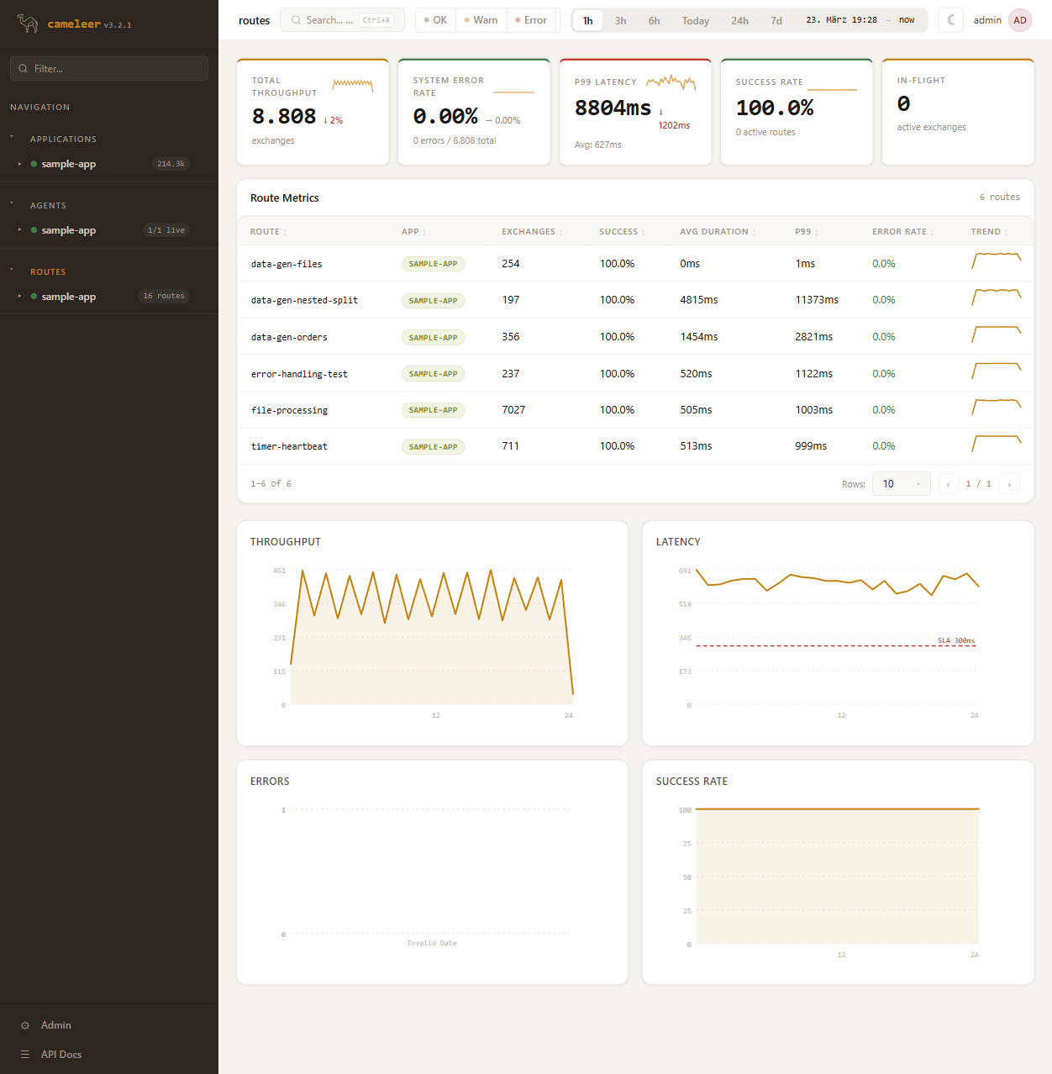
Task: Go to previous page arrow in table
Action: point(948,484)
